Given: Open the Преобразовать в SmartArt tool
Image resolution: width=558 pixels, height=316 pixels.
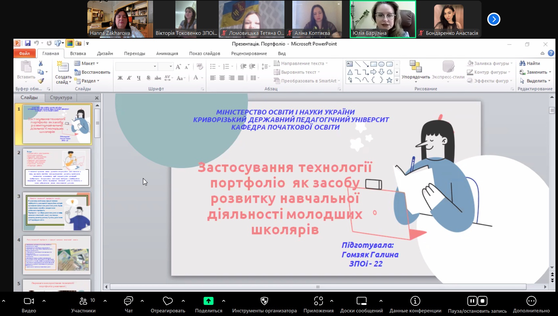Looking at the screenshot, I should pos(306,81).
